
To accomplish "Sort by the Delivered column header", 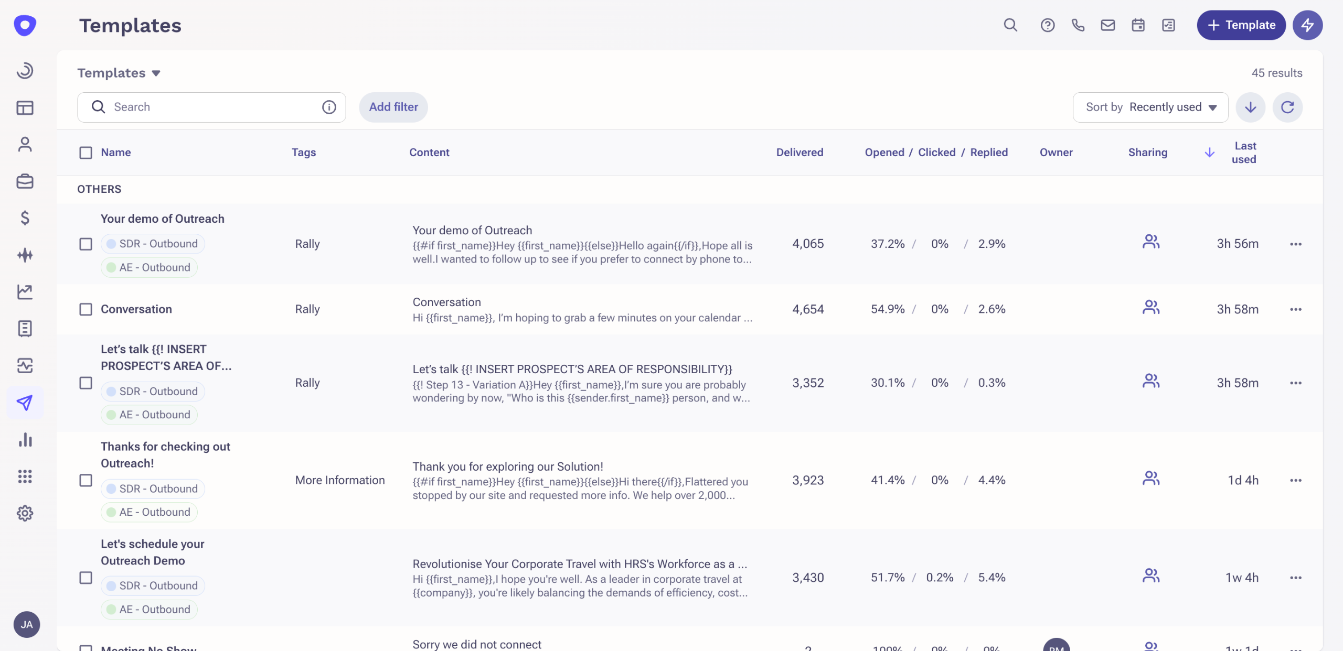I will 800,153.
